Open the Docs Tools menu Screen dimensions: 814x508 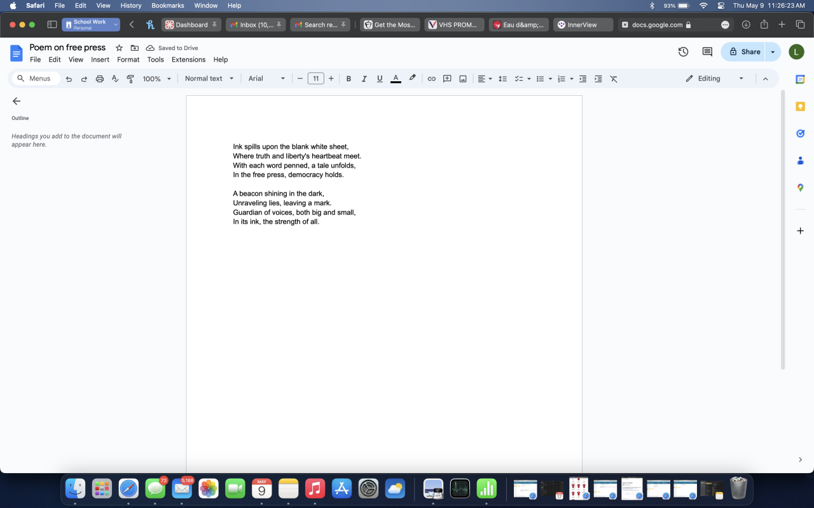tap(156, 60)
